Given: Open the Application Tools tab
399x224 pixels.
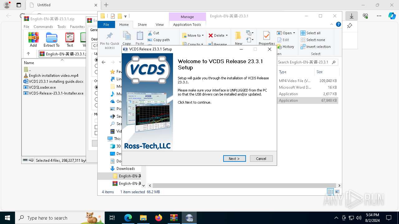Looking at the screenshot, I should (187, 25).
